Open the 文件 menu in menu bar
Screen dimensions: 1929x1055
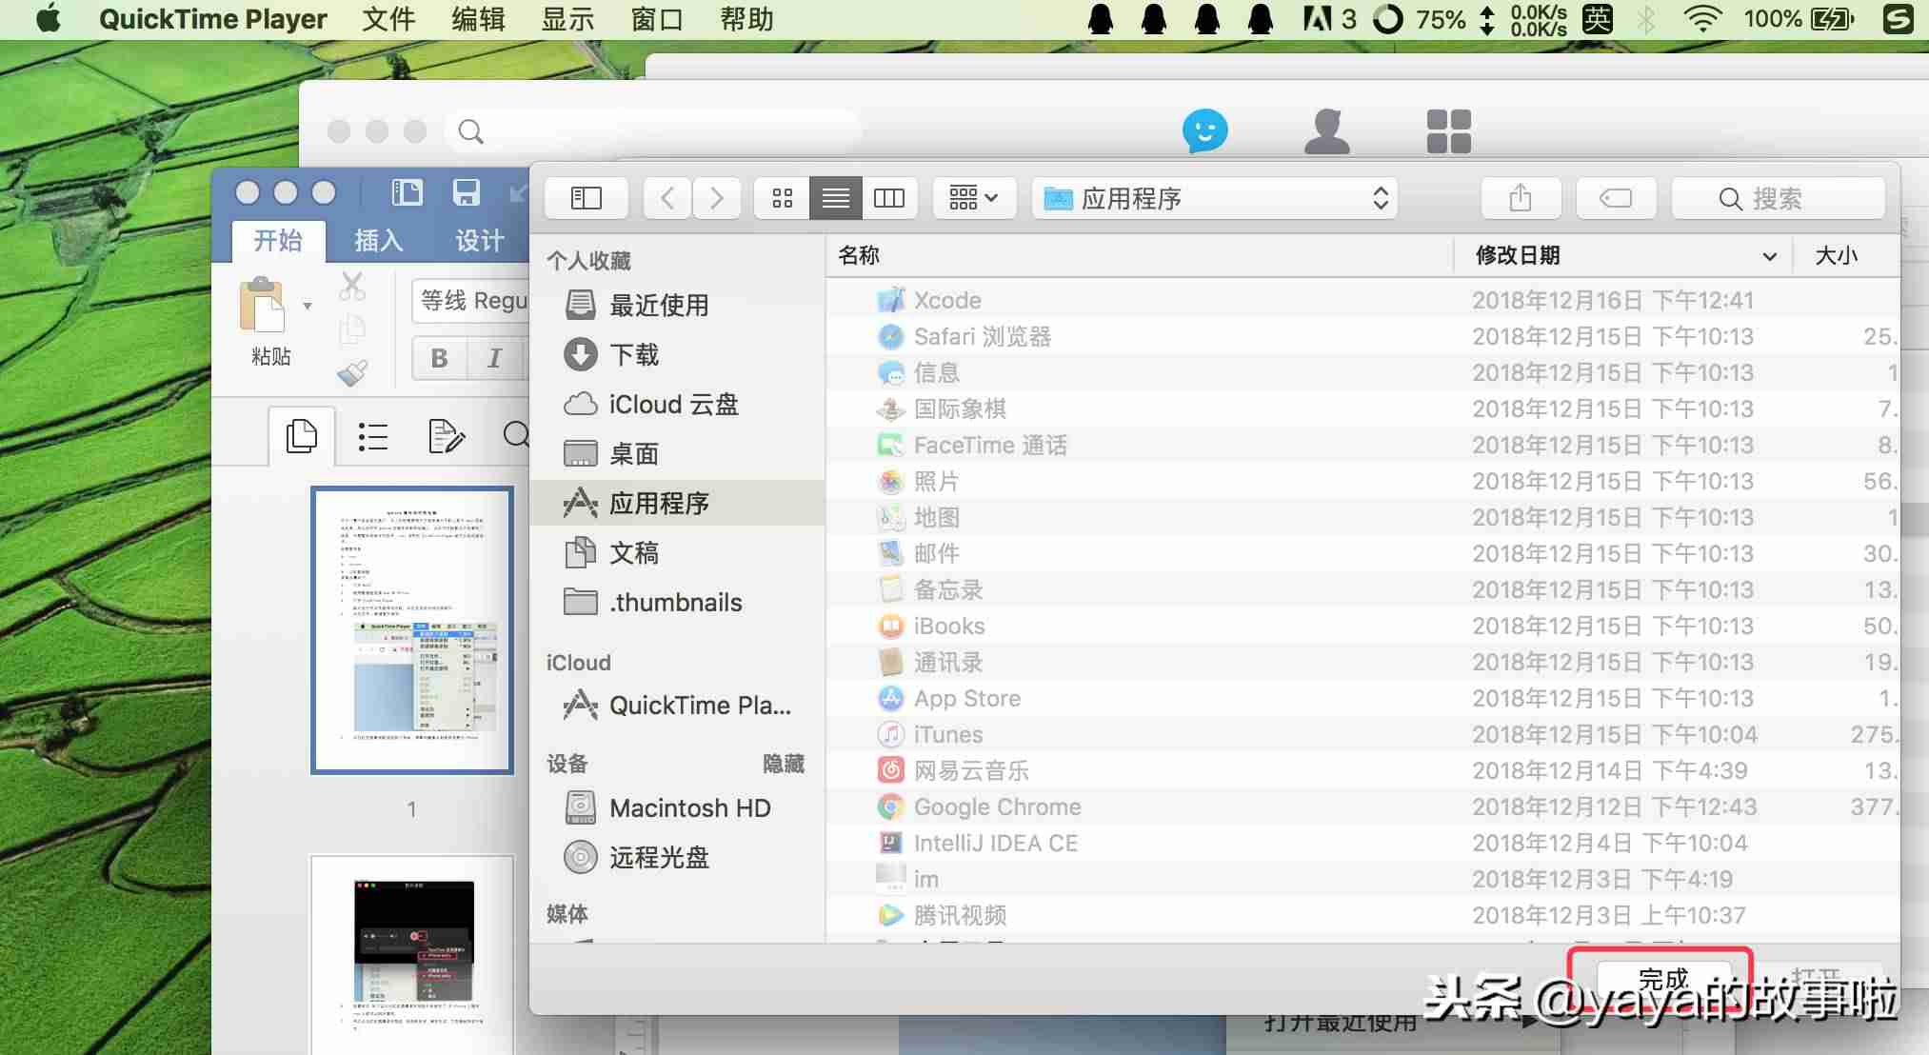pyautogui.click(x=388, y=19)
